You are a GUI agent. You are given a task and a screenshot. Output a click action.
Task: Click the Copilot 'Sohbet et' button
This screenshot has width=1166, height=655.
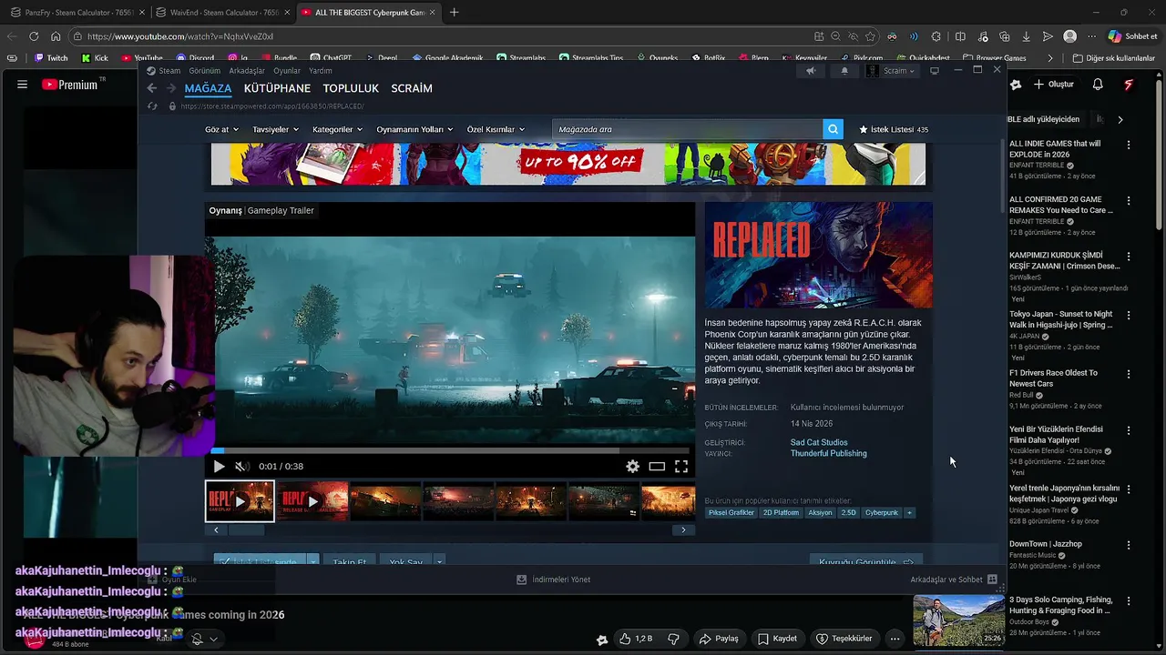point(1132,36)
